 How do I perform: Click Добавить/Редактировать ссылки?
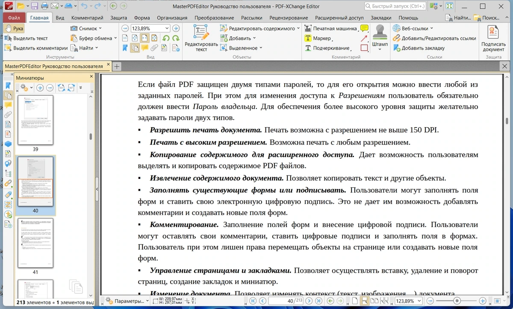click(x=434, y=38)
